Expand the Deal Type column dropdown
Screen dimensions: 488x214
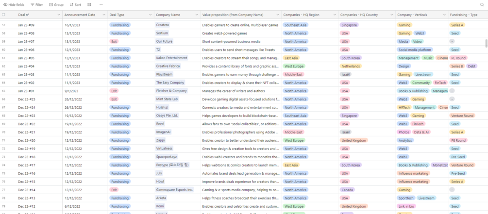tap(151, 15)
